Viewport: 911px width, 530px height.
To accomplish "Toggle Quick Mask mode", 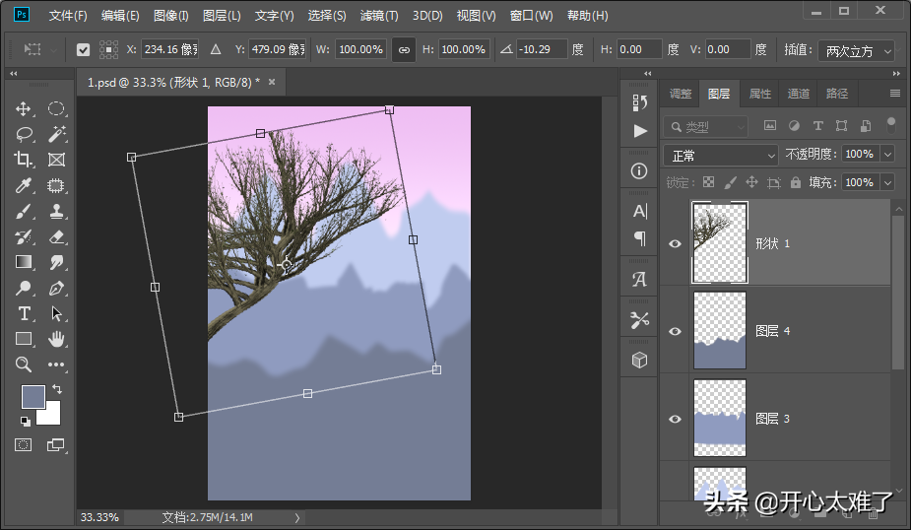I will point(24,445).
